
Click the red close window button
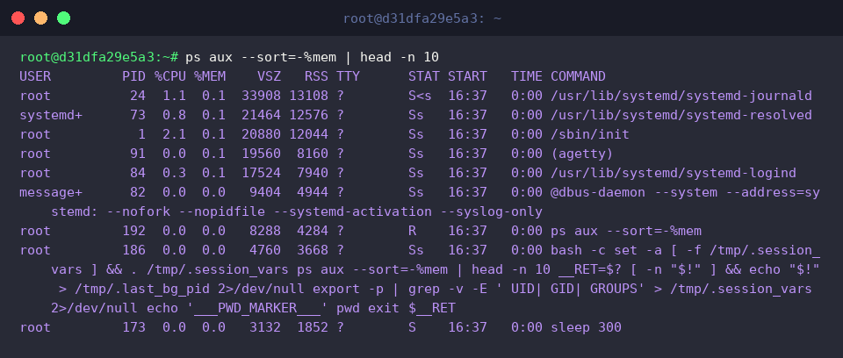(18, 18)
